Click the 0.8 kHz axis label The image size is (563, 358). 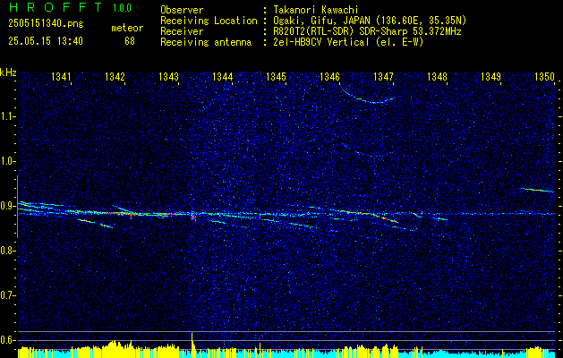(6, 251)
